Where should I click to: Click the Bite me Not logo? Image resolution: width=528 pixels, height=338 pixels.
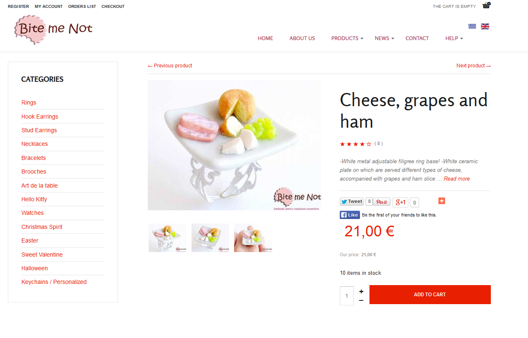53,30
